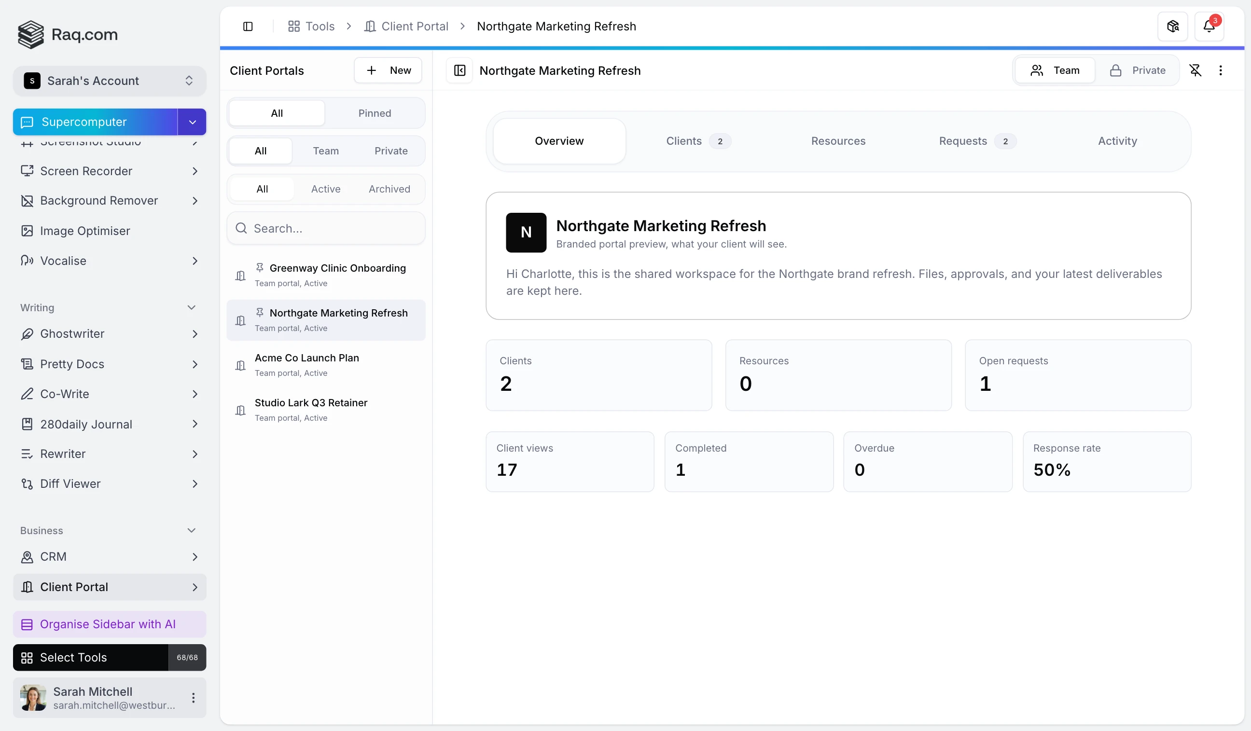This screenshot has width=1251, height=731.
Task: Click the building icon beside Studio Lark Q3 Retainer
Action: point(240,411)
